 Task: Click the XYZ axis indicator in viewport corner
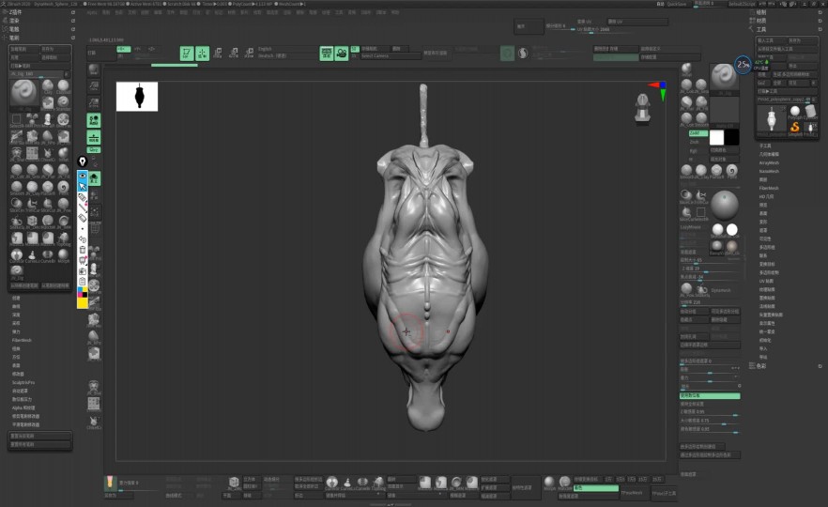click(658, 90)
